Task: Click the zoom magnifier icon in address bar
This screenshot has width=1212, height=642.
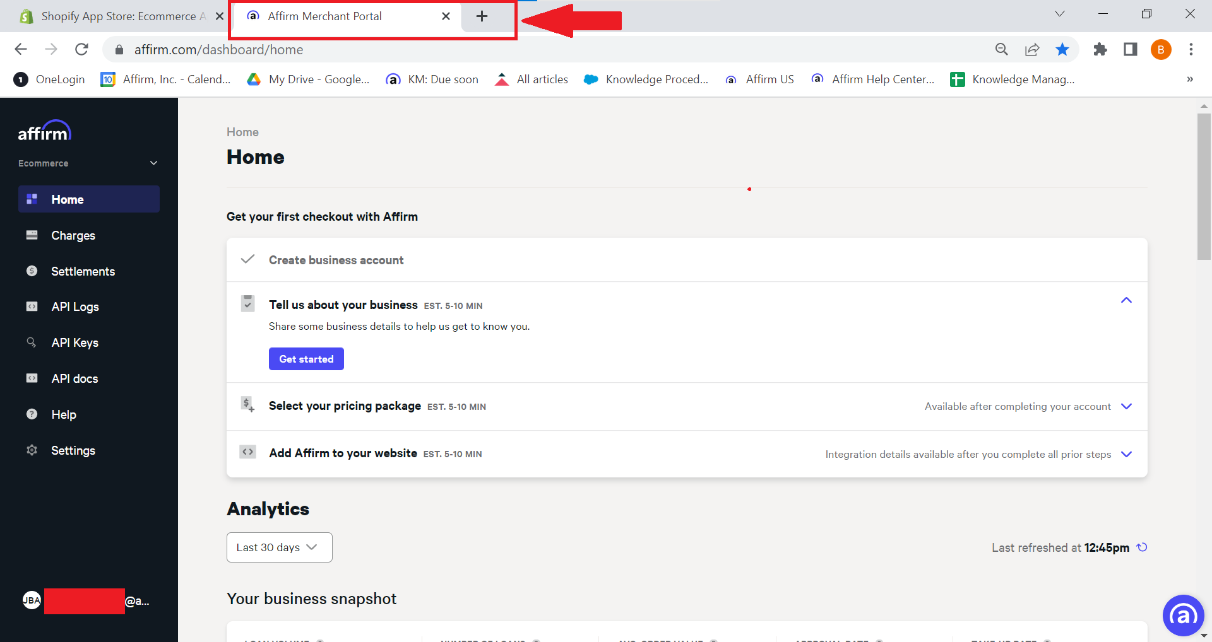Action: (x=1001, y=49)
